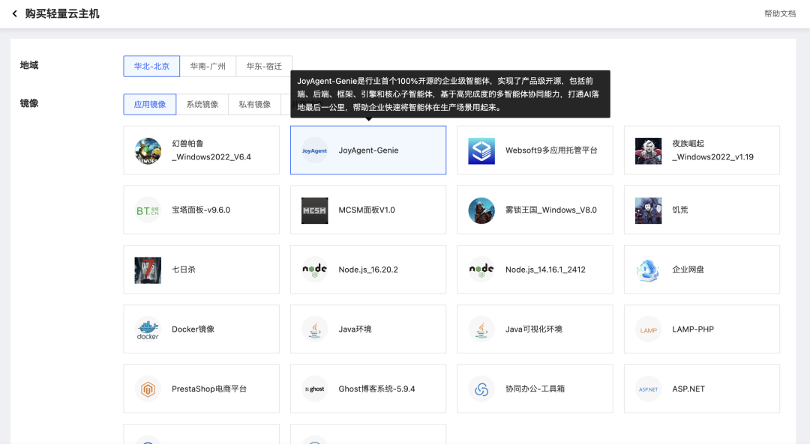Click the Docker whale logo icon
Screen dimensions: 810x444
tap(148, 329)
